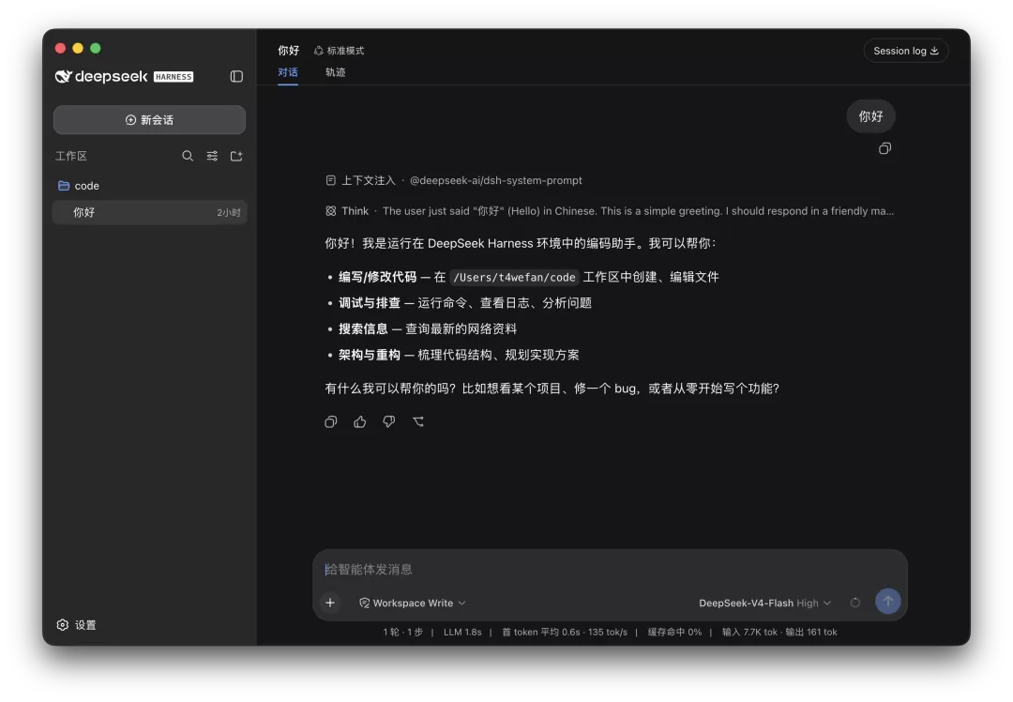Download the Session log
Image resolution: width=1013 pixels, height=702 pixels.
(x=906, y=51)
